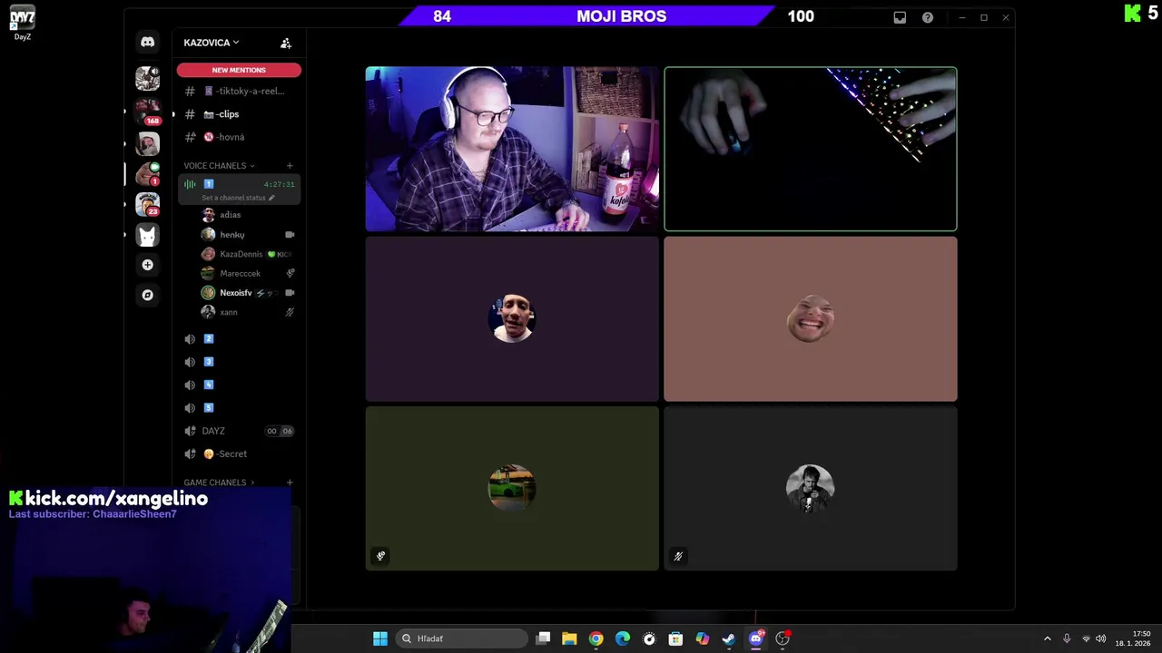Open the -clips text channel
The image size is (1162, 653).
[239, 114]
